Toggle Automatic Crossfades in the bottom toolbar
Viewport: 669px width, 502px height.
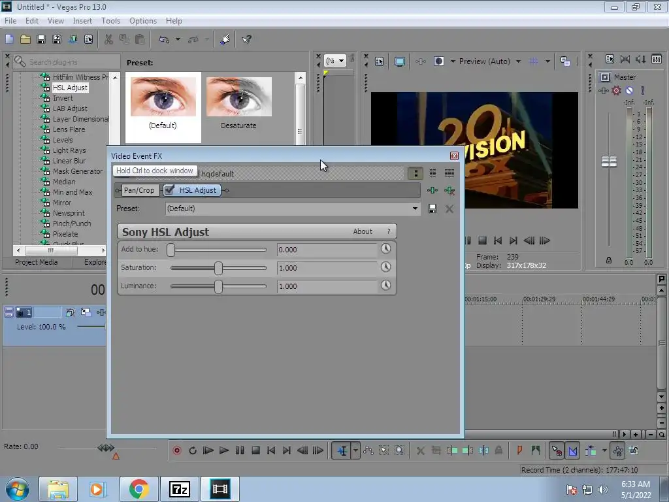(x=572, y=450)
